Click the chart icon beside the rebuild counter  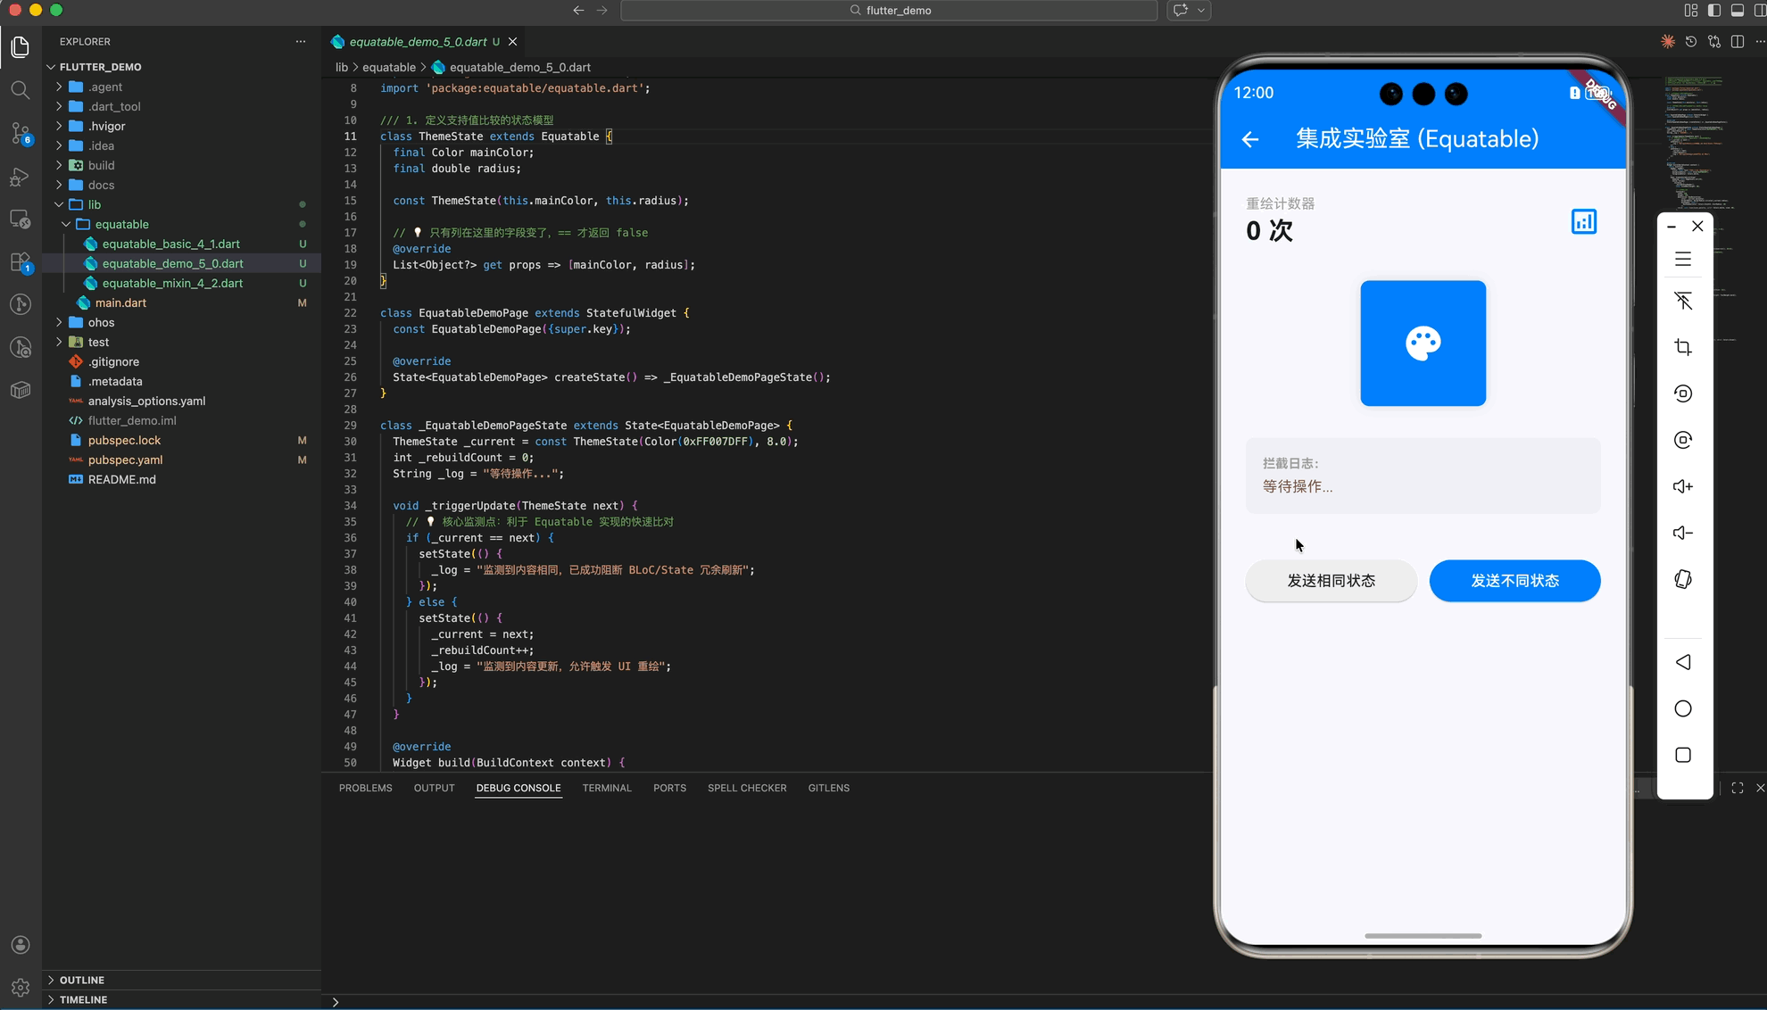click(x=1583, y=221)
